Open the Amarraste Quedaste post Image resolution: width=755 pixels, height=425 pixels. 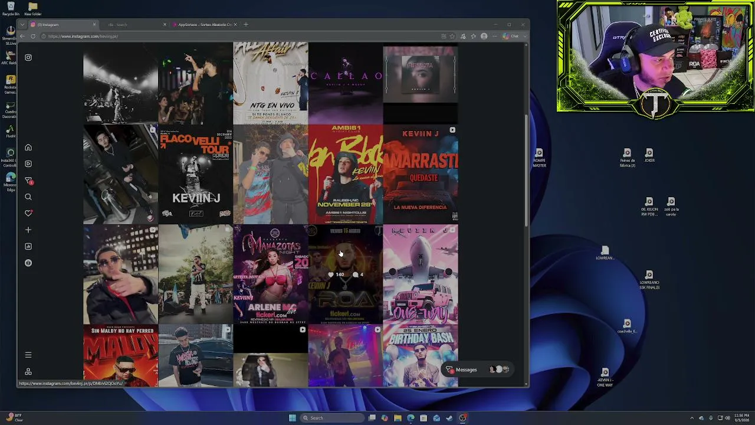click(x=420, y=174)
